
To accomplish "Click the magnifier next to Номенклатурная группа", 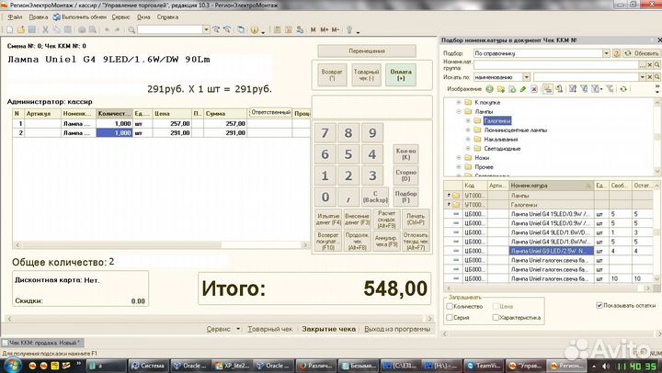I will [x=655, y=65].
